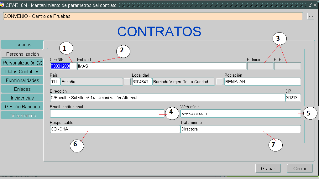Focus the Email Institucional field
Screen dimensions: 319x179
(x=107, y=113)
